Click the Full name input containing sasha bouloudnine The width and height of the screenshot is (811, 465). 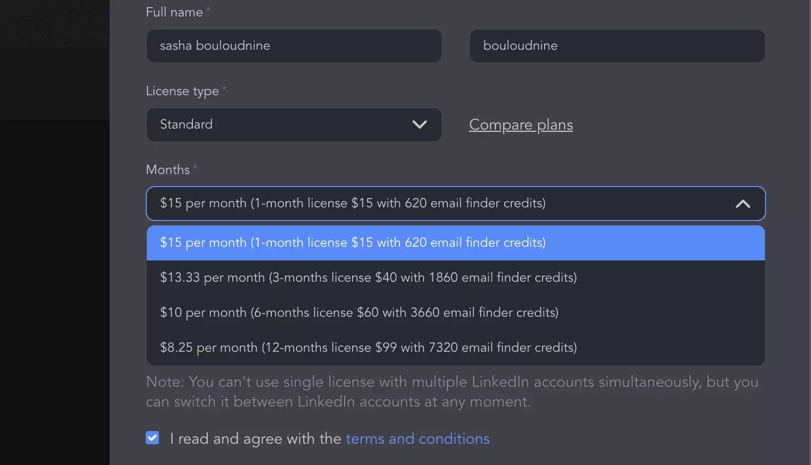pyautogui.click(x=294, y=46)
